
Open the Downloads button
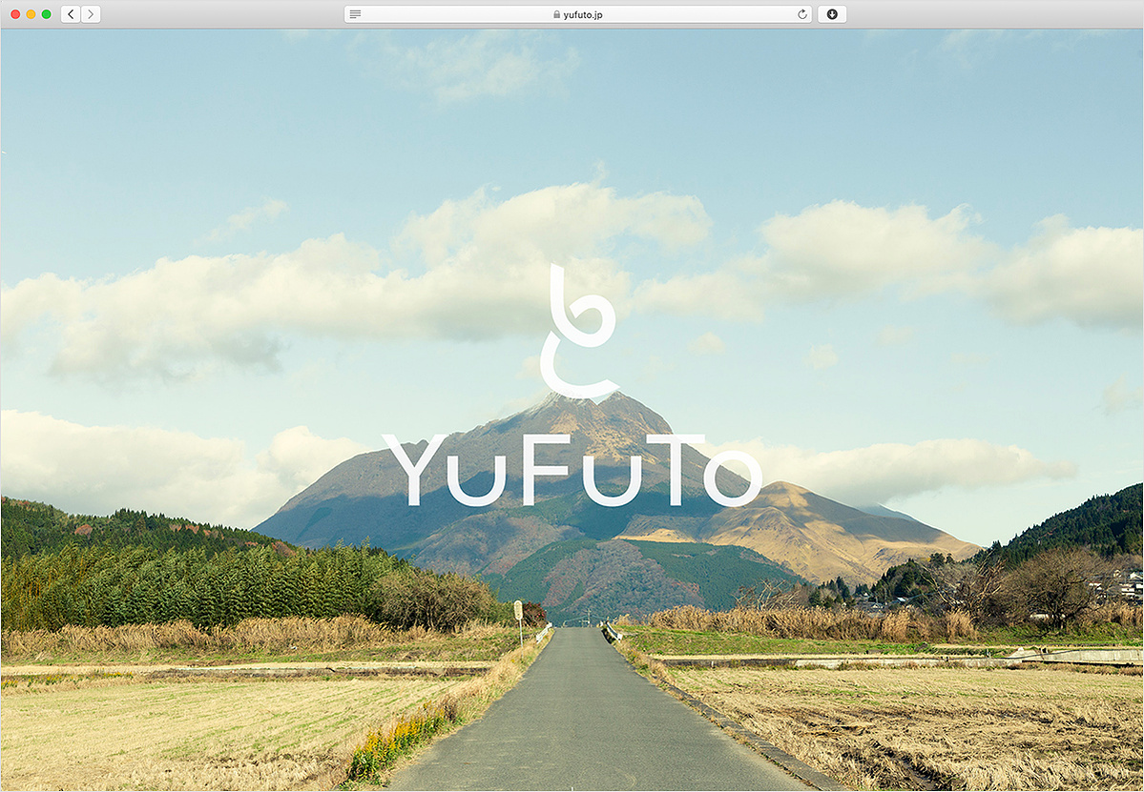(x=832, y=14)
